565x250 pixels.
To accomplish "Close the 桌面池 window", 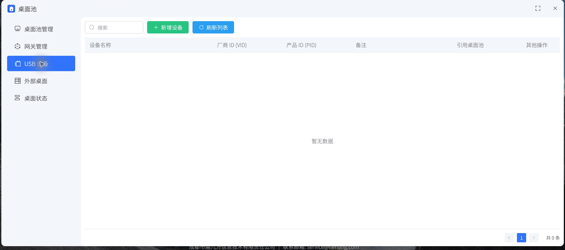I will (555, 8).
